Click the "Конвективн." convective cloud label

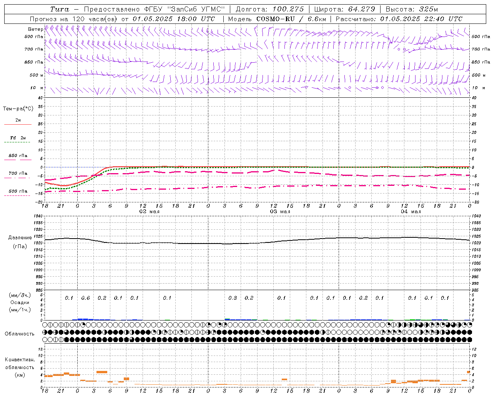[20, 360]
